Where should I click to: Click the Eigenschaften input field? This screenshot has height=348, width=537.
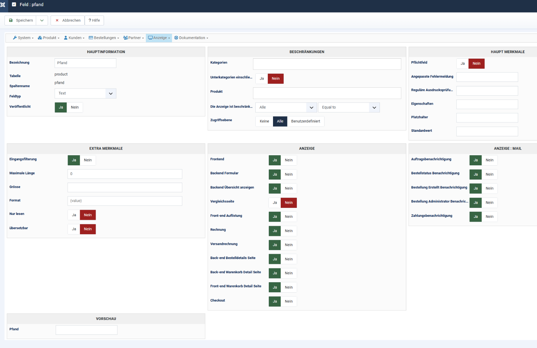tap(487, 104)
